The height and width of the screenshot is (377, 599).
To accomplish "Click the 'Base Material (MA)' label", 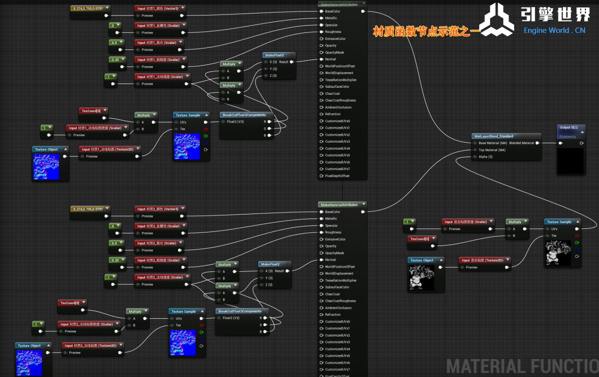I will [493, 143].
